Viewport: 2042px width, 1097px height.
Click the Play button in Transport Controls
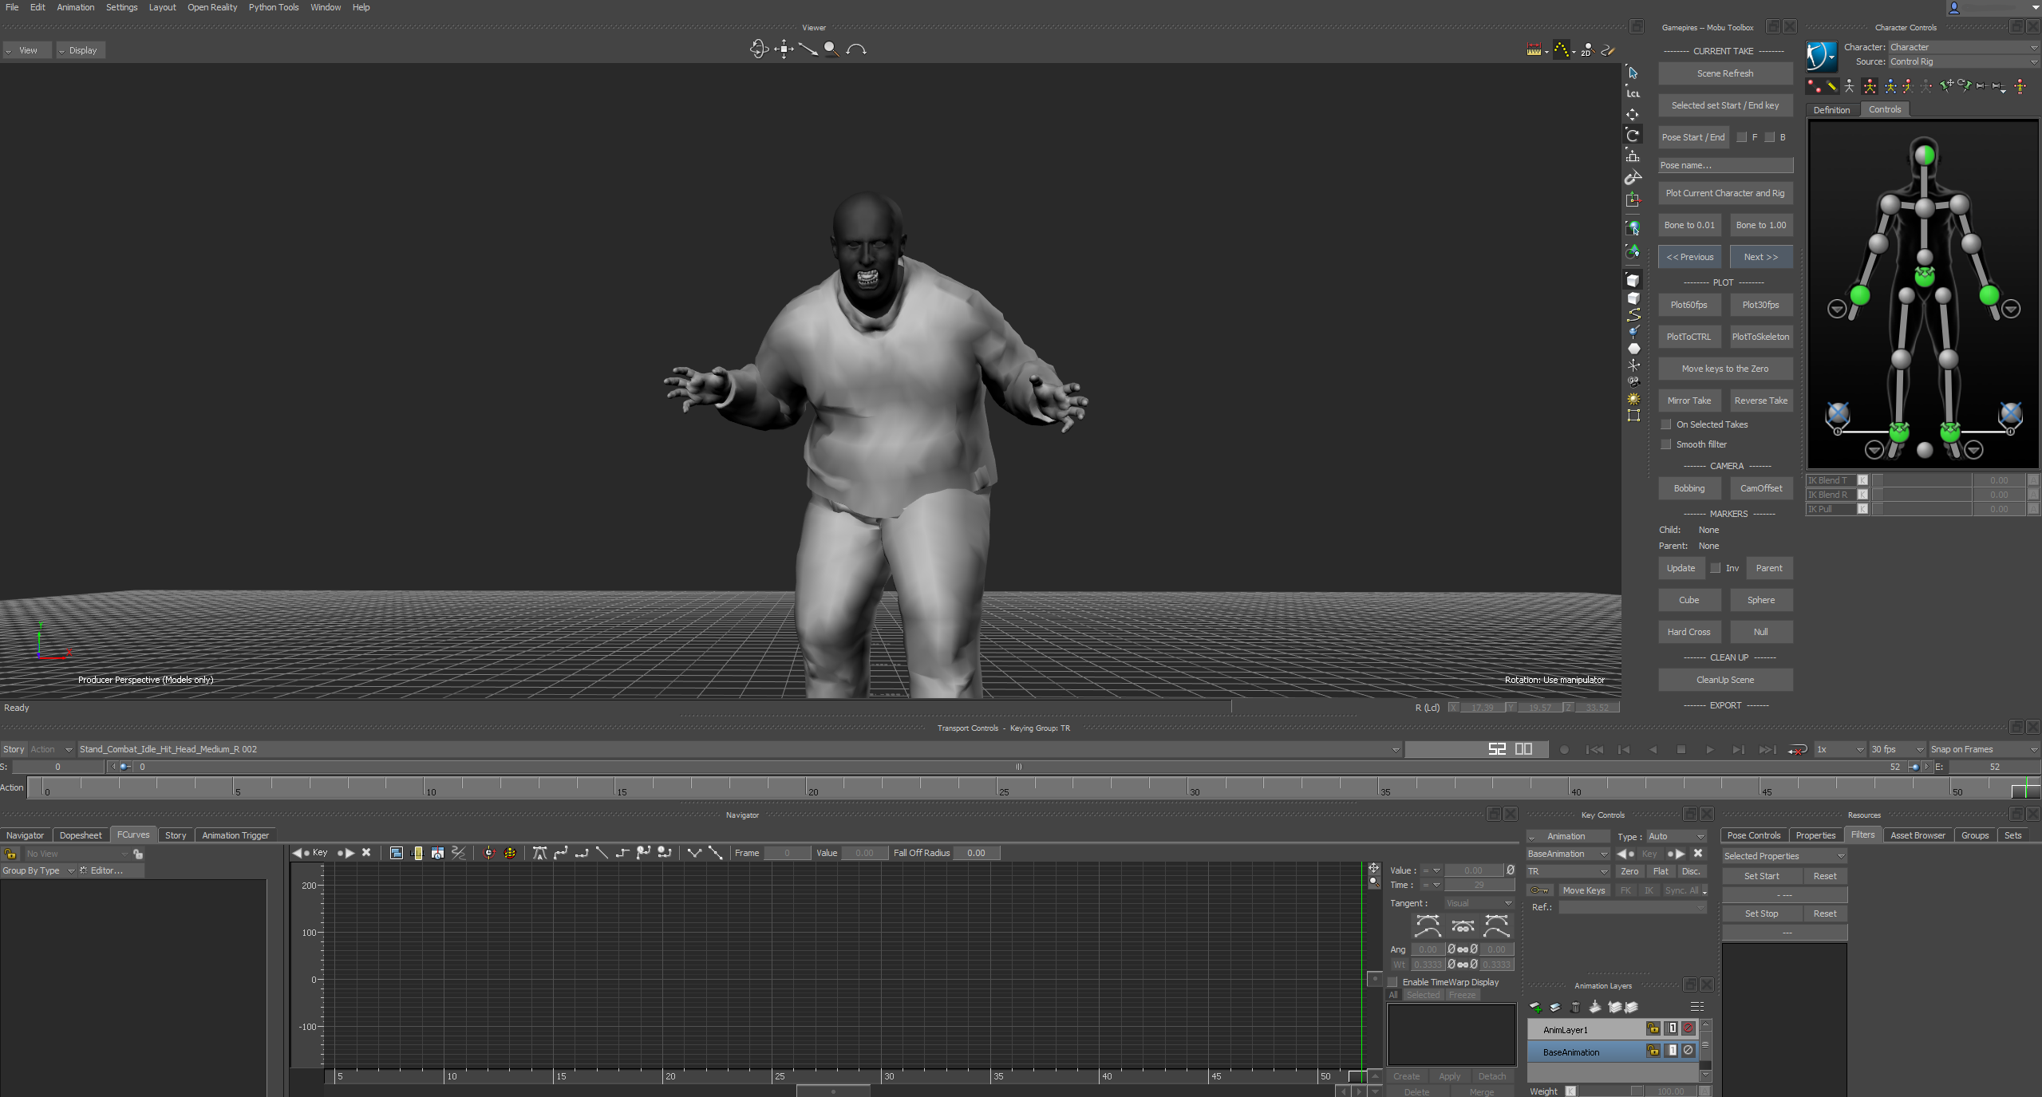pyautogui.click(x=1709, y=750)
